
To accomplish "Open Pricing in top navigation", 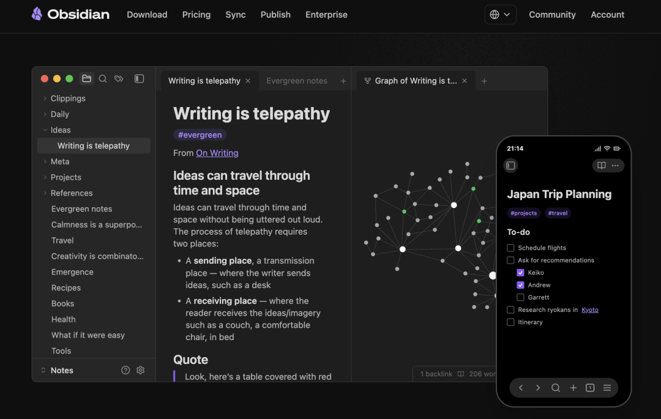I will coord(196,15).
